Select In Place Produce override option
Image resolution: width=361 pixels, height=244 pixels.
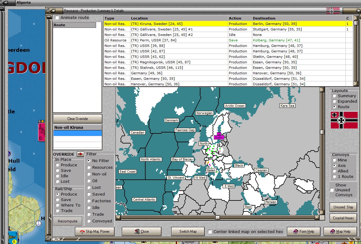pyautogui.click(x=58, y=165)
